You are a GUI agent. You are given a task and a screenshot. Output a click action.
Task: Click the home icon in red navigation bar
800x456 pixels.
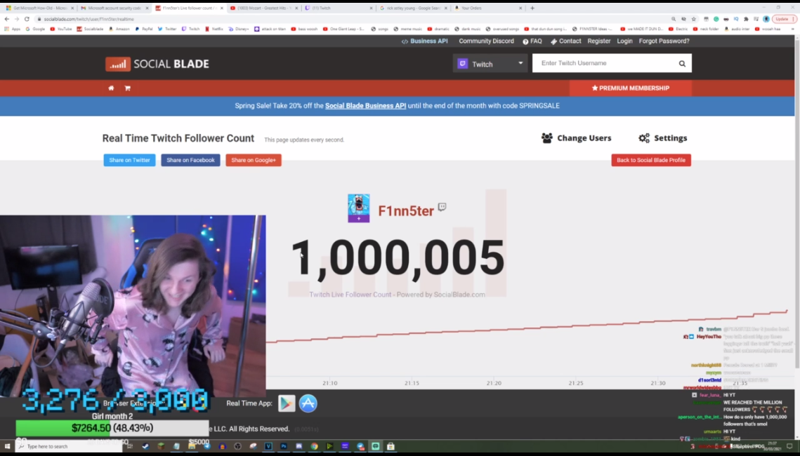click(111, 88)
